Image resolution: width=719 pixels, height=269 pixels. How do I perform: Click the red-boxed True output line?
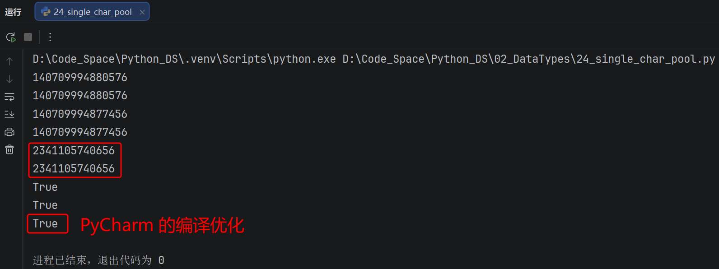click(45, 224)
